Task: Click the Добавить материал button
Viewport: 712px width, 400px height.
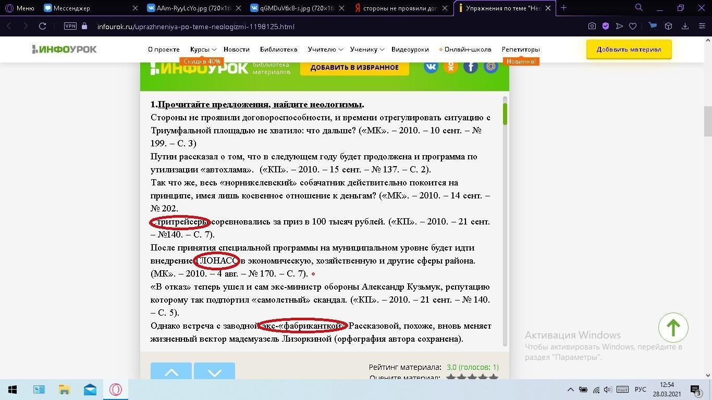Action: [x=629, y=49]
